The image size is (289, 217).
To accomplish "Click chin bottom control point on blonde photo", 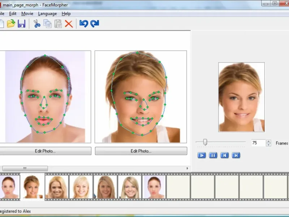I will coord(142,135).
